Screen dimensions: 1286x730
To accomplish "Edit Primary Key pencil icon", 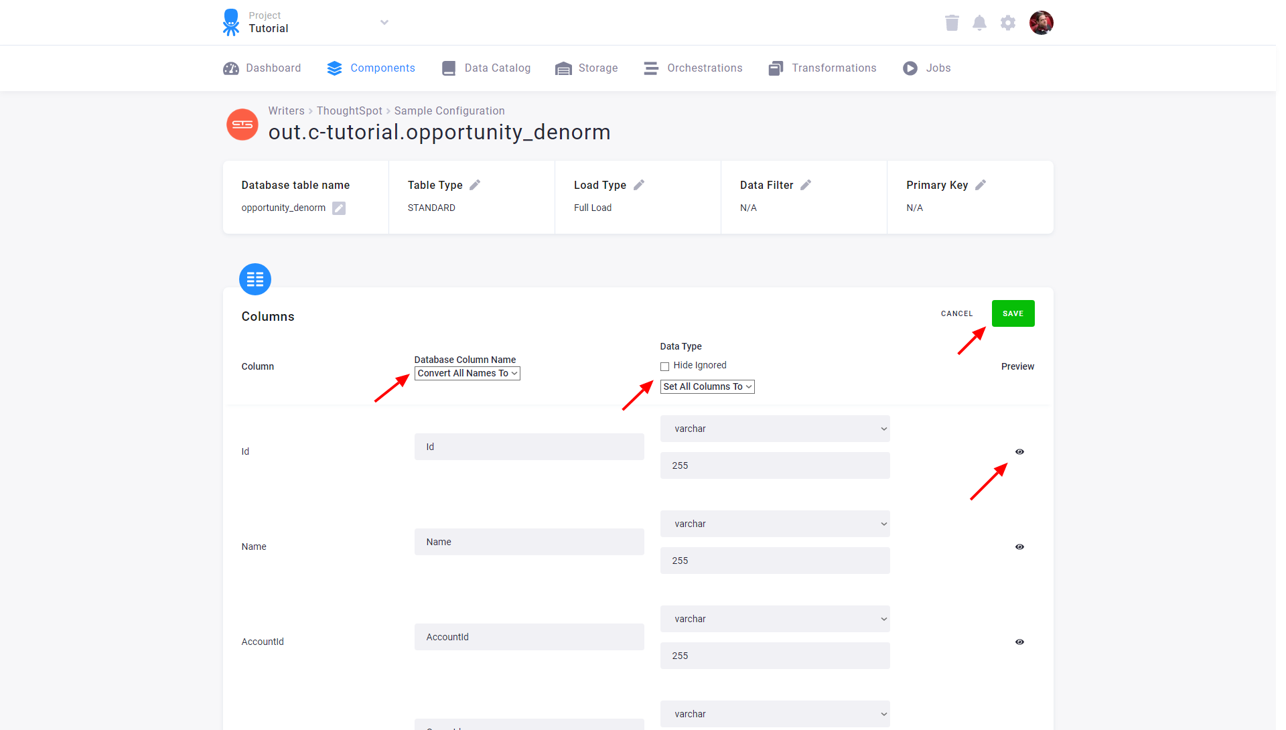I will click(981, 185).
